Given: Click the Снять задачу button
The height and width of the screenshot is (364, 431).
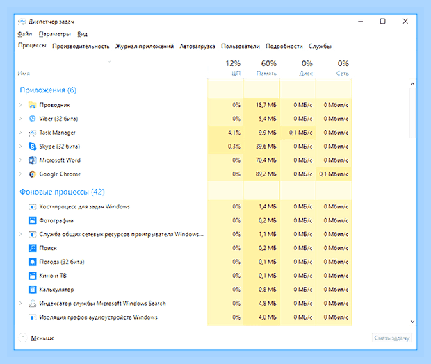Looking at the screenshot, I should (x=391, y=338).
